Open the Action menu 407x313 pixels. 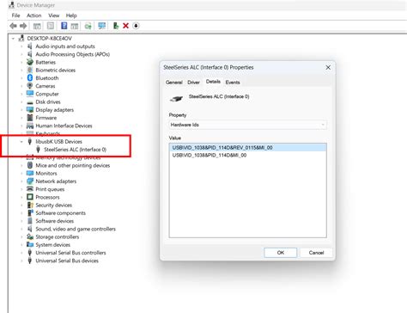34,15
